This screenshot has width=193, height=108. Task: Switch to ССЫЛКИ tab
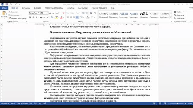click(71, 8)
